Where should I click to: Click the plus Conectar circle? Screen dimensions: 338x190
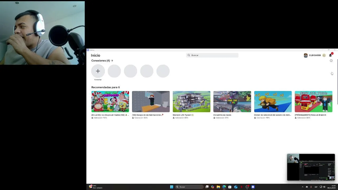click(x=98, y=71)
